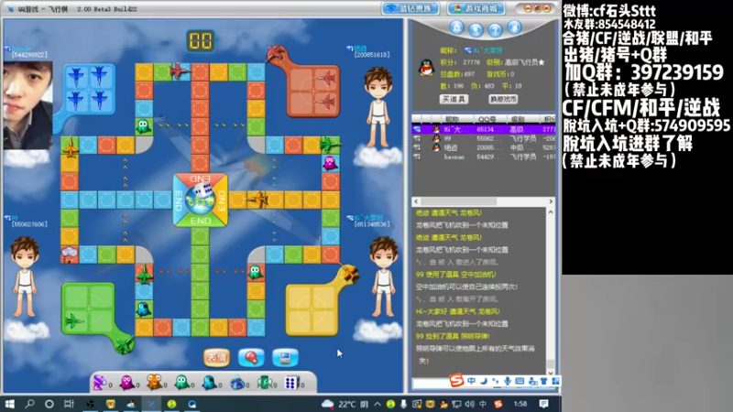This screenshot has width=733, height=412.
Task: Click the 买道具 buy items button
Action: pos(454,99)
